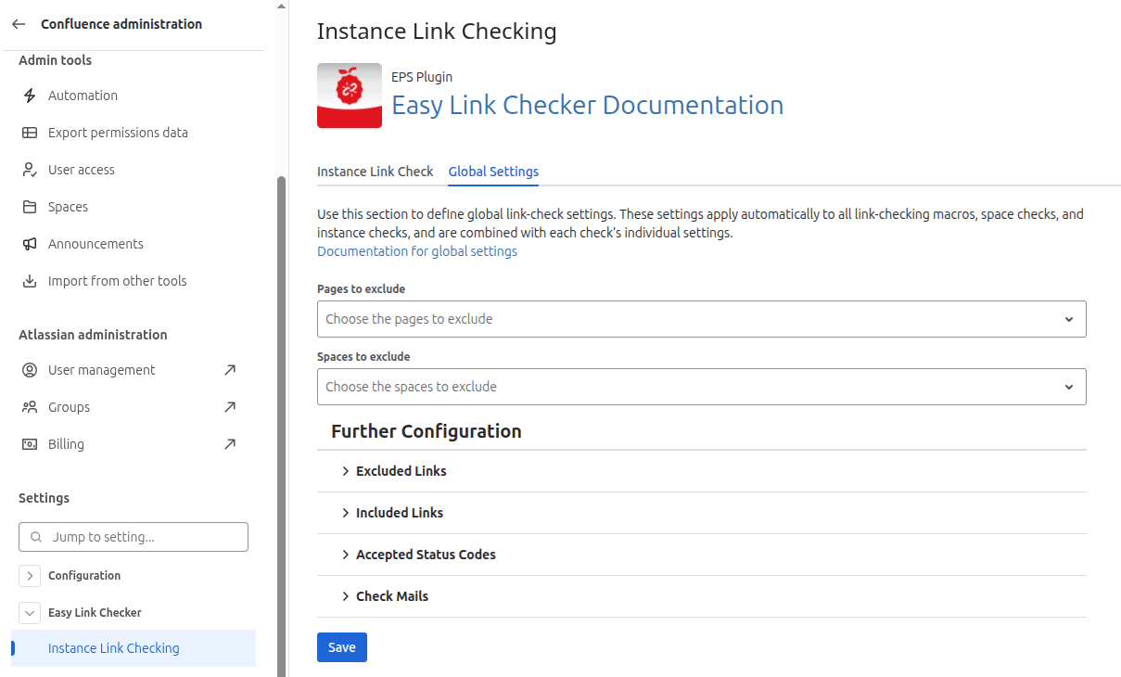Click external link arrow next to Groups
1121x677 pixels.
pyautogui.click(x=230, y=407)
